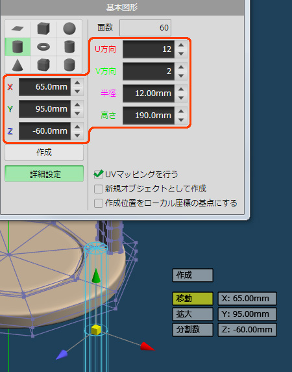Viewport: 292px width, 372px height.
Task: Choose 分割数 mode in viewport overlay
Action: [193, 330]
